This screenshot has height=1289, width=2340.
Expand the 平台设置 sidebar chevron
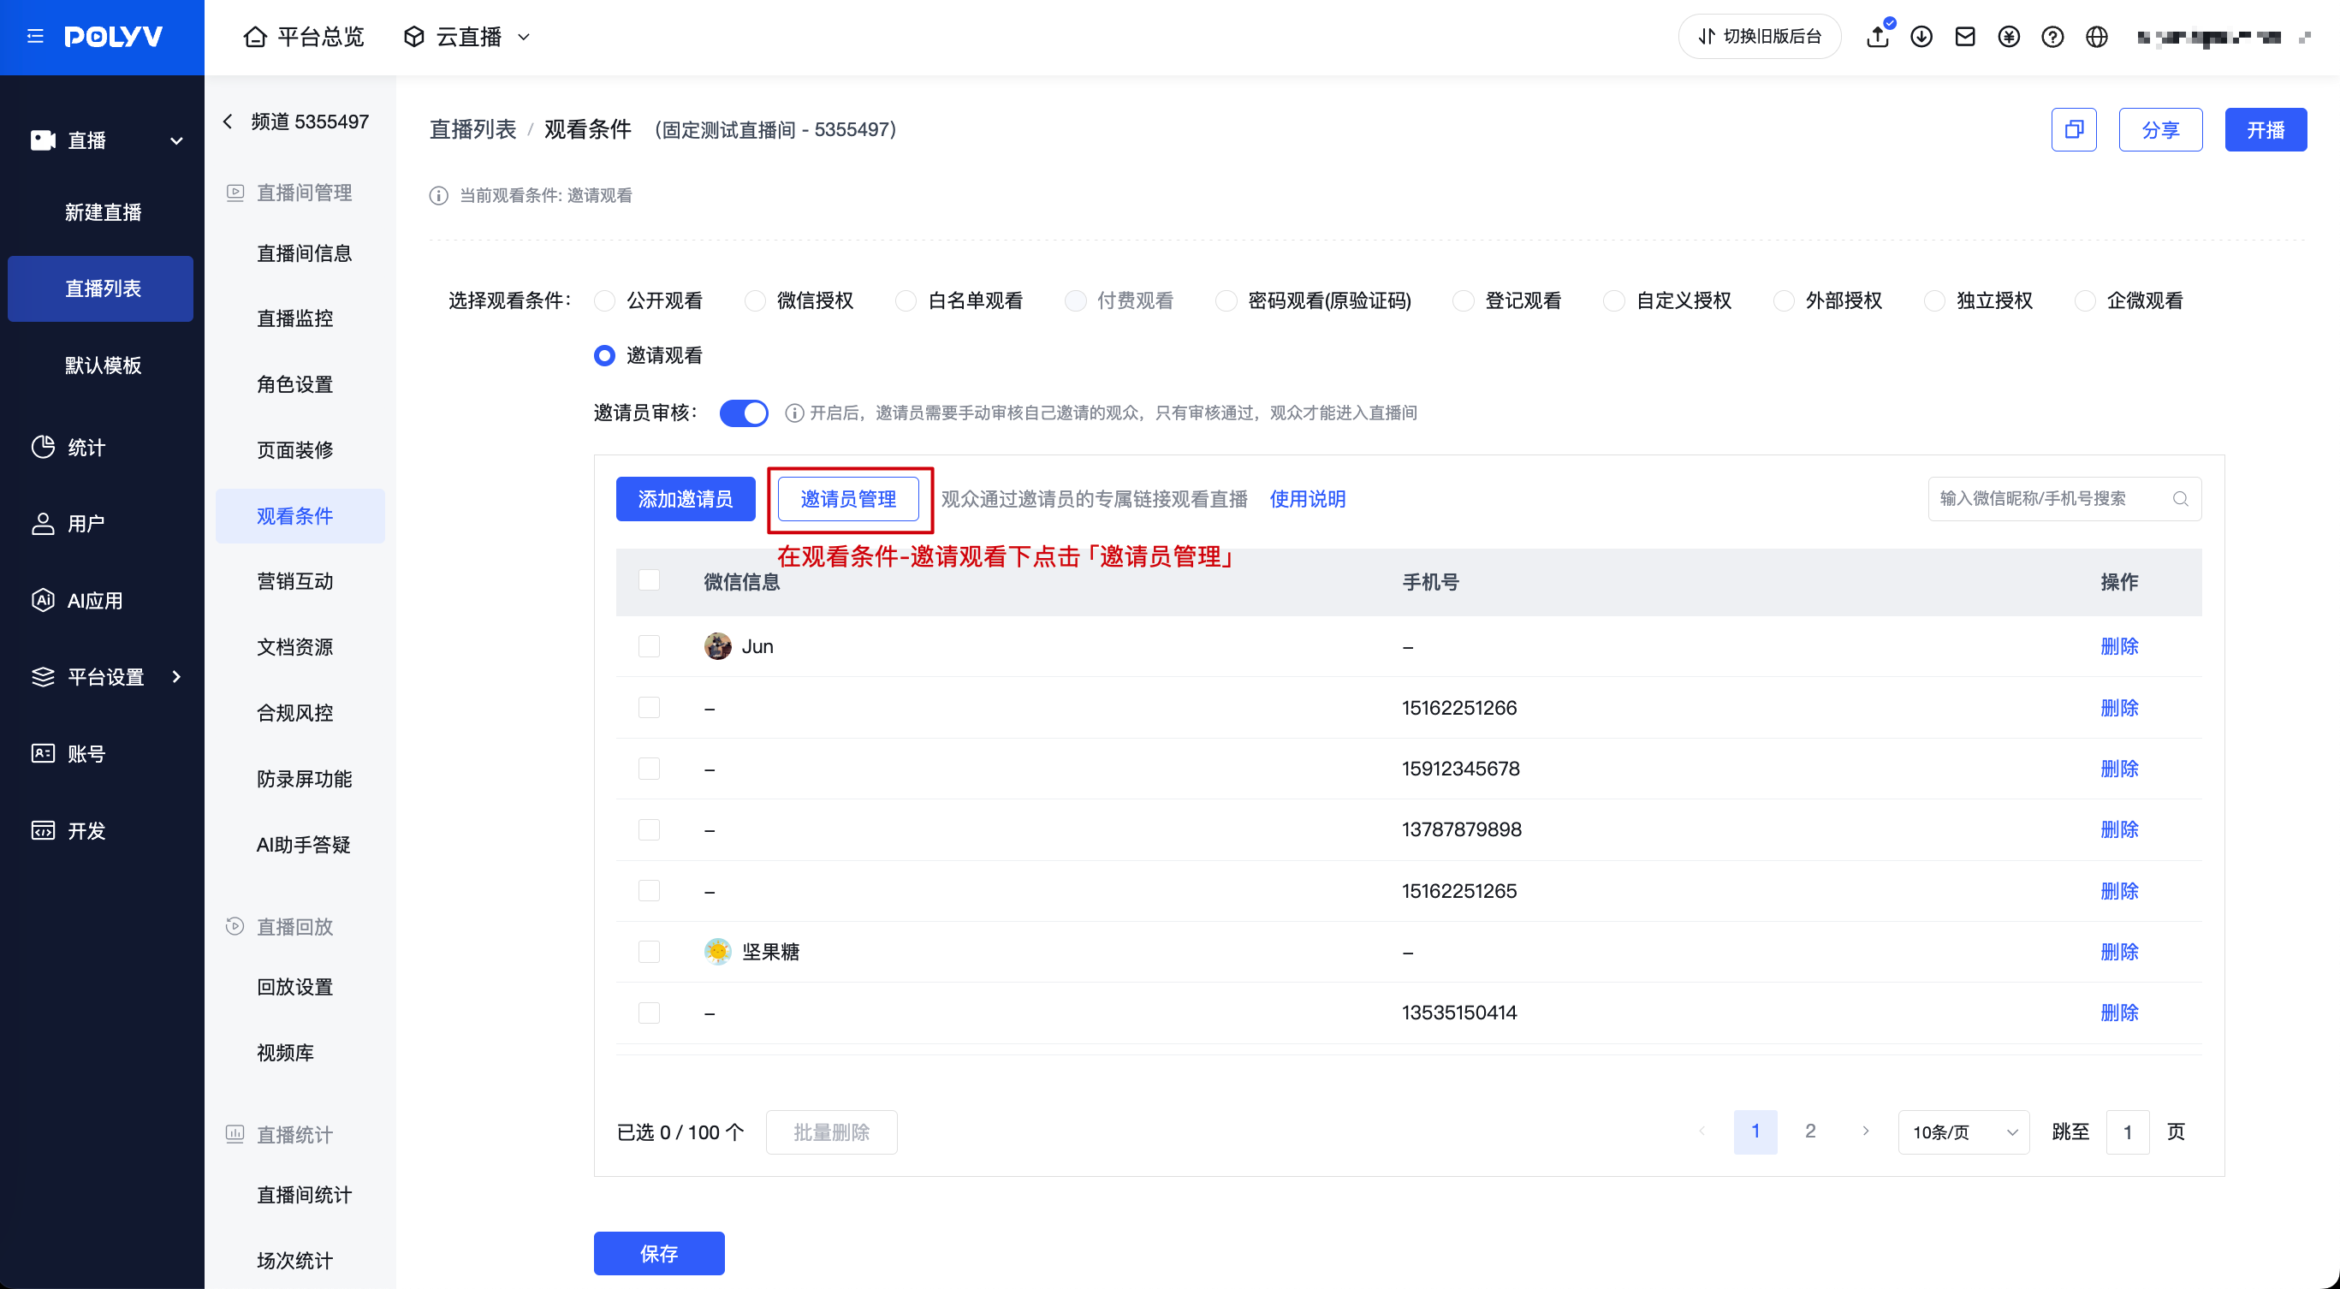pyautogui.click(x=176, y=677)
